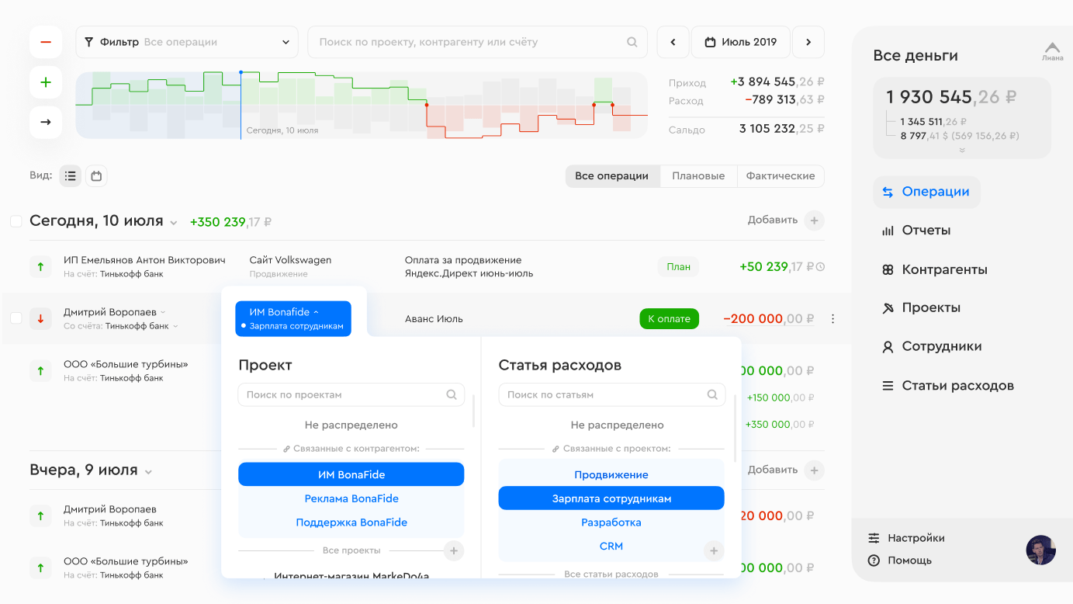1073x604 pixels.
Task: Tick checkbox on Дмитрий Воропаев row
Action: pyautogui.click(x=16, y=318)
